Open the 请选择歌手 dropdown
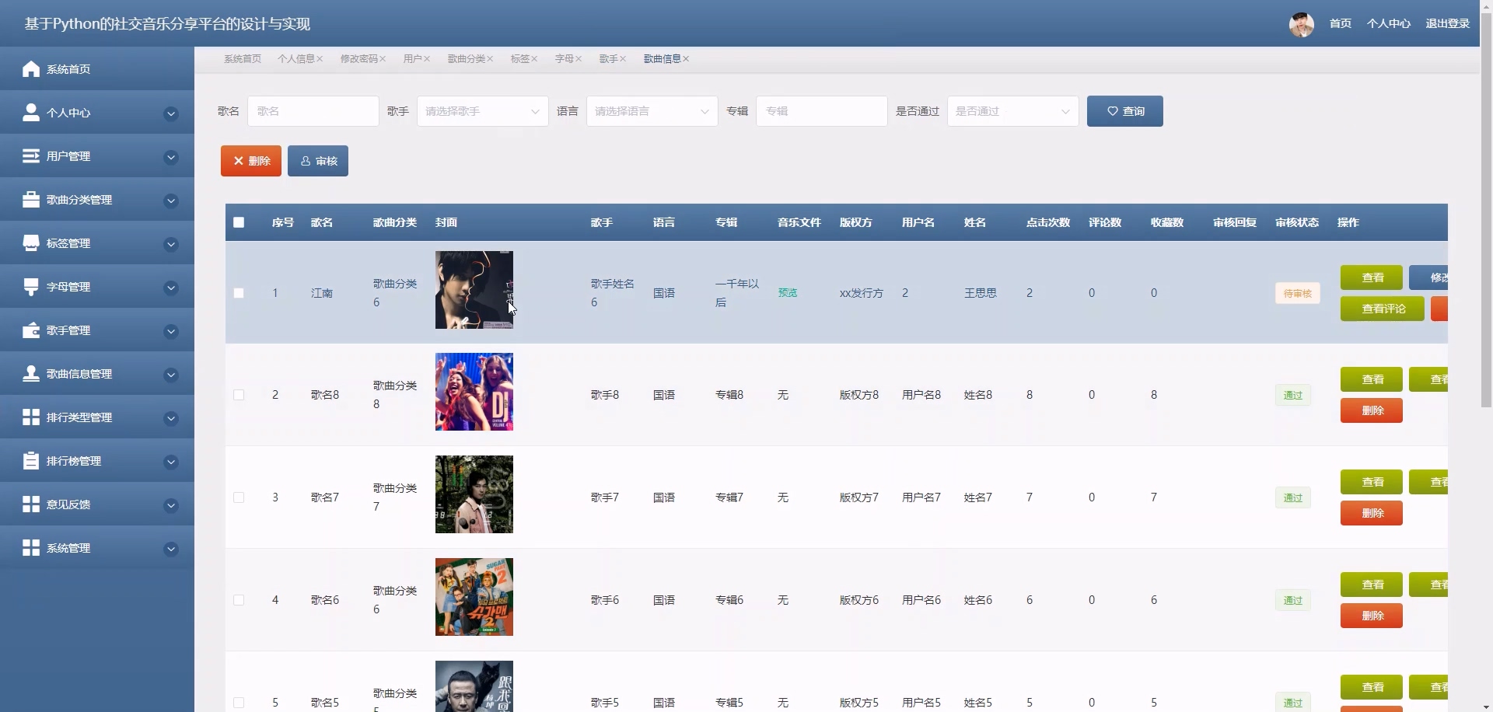This screenshot has height=712, width=1493. point(482,111)
